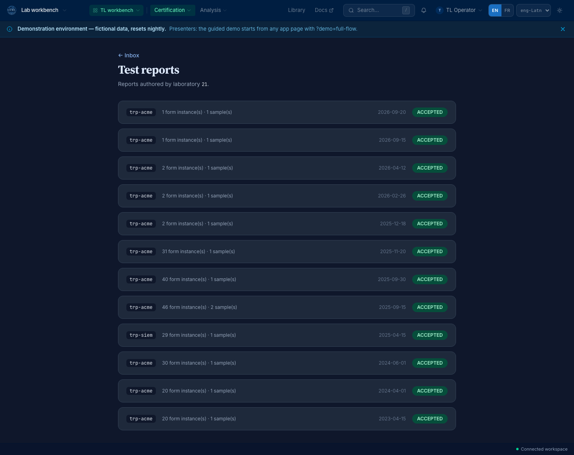
Task: Click the search magnifier icon
Action: tap(351, 10)
